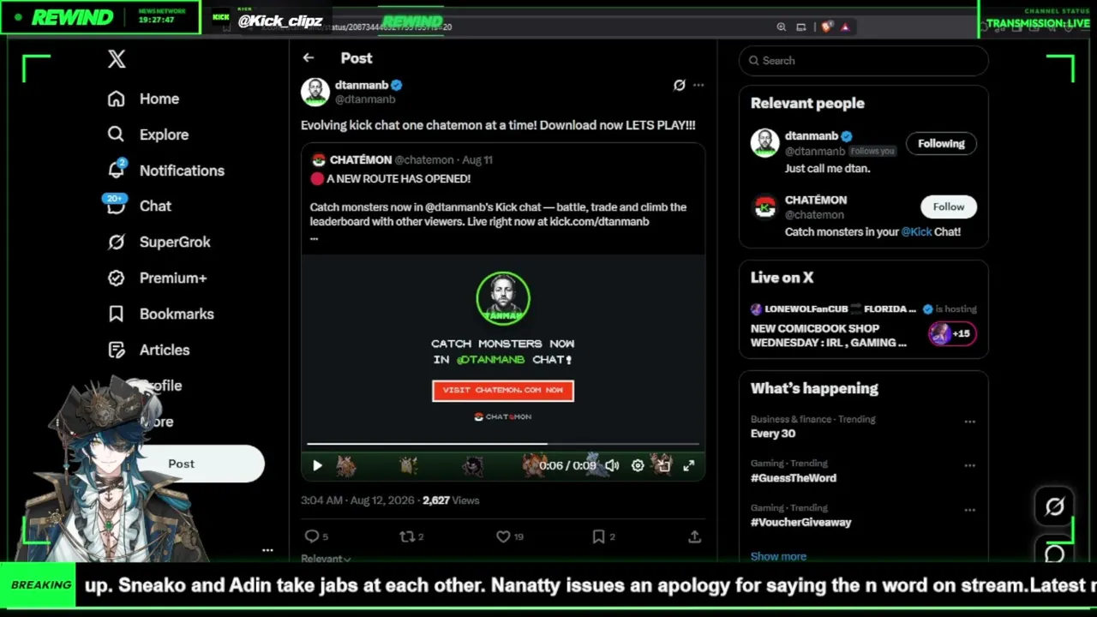Open the floating Grok button
The image size is (1097, 617).
point(1055,506)
